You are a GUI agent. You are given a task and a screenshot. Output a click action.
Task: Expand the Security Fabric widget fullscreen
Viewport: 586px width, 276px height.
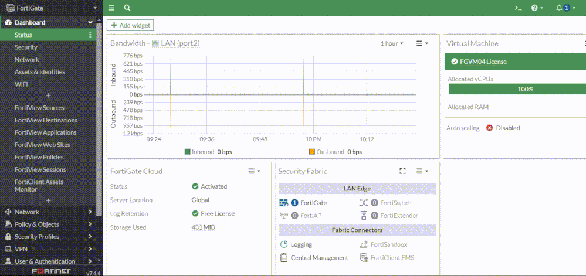(402, 171)
